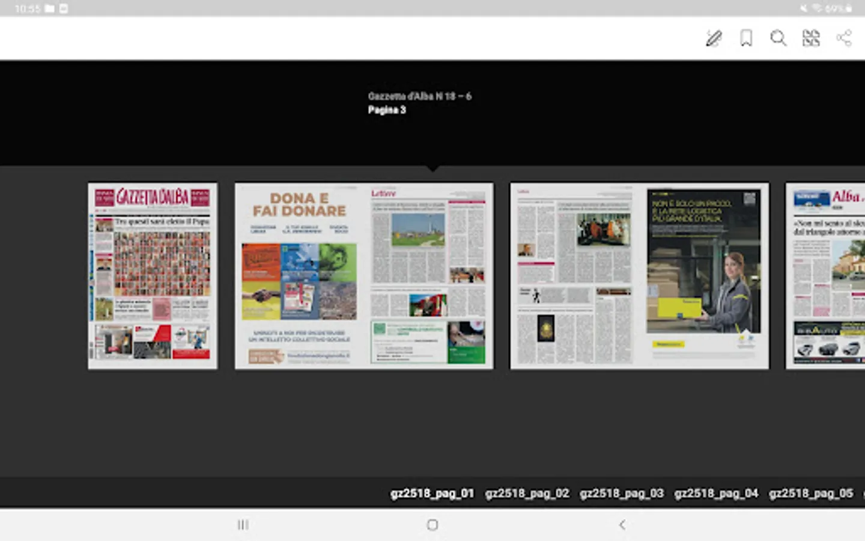865x541 pixels.
Task: Share the current page
Action: [844, 38]
